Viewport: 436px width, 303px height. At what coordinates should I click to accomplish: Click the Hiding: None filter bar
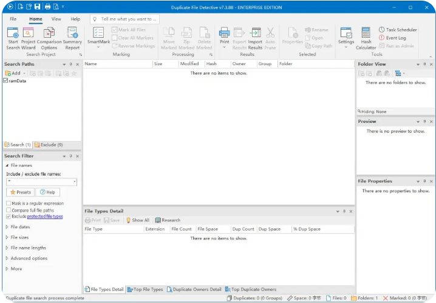(395, 112)
